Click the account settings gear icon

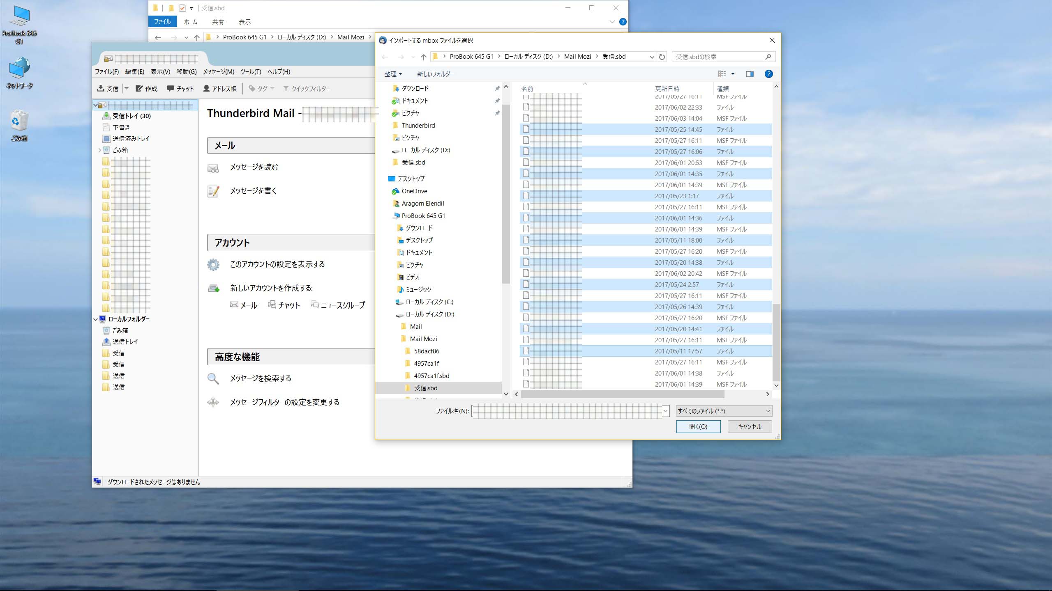213,264
